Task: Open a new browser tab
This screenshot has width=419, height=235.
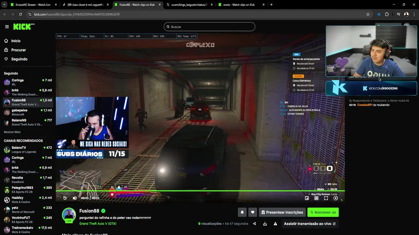Action: (271, 5)
